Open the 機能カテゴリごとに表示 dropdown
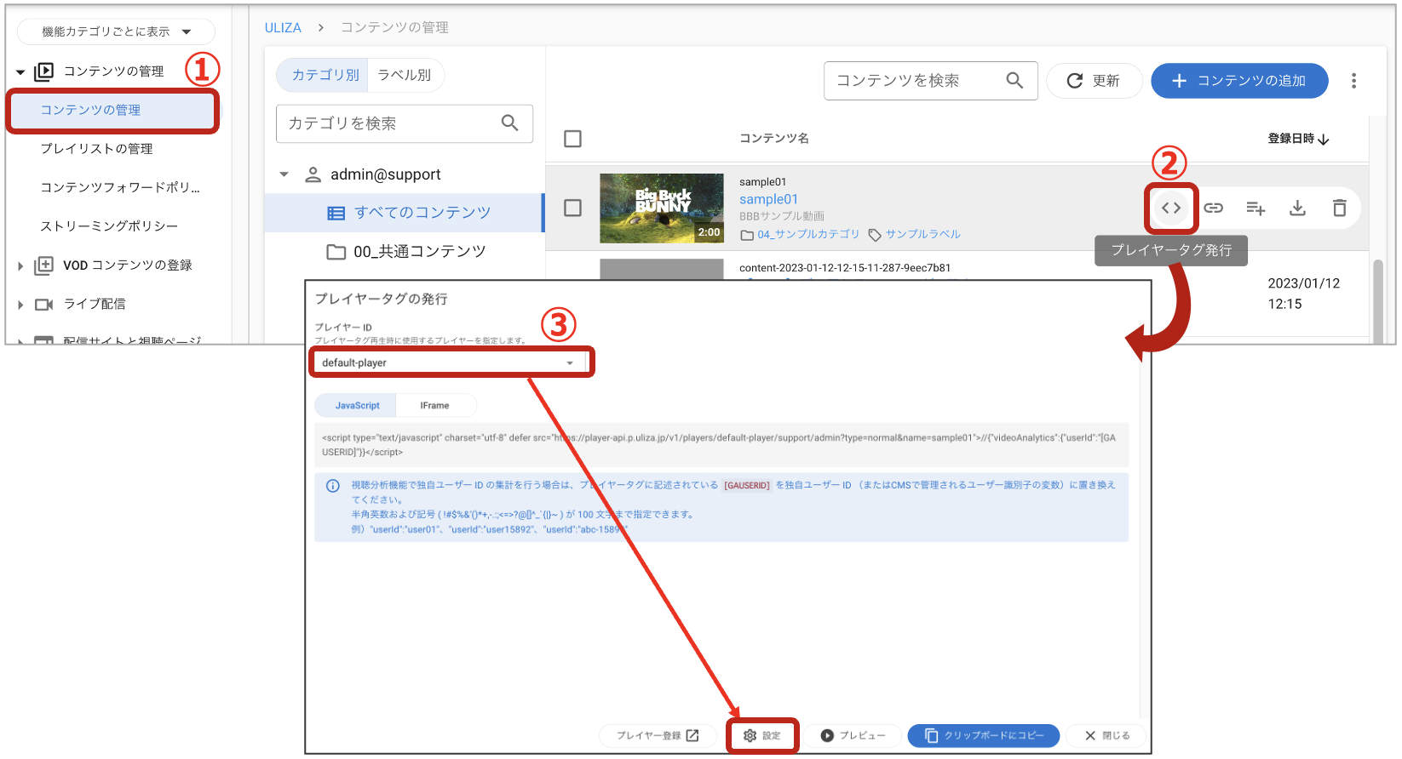 pos(116,31)
